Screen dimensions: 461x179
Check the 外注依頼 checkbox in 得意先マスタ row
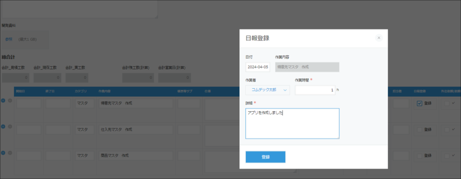coord(447,103)
